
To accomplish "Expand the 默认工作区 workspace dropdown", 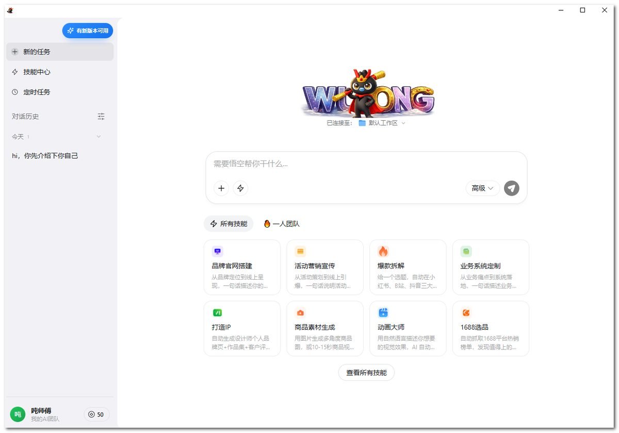I will click(x=382, y=123).
